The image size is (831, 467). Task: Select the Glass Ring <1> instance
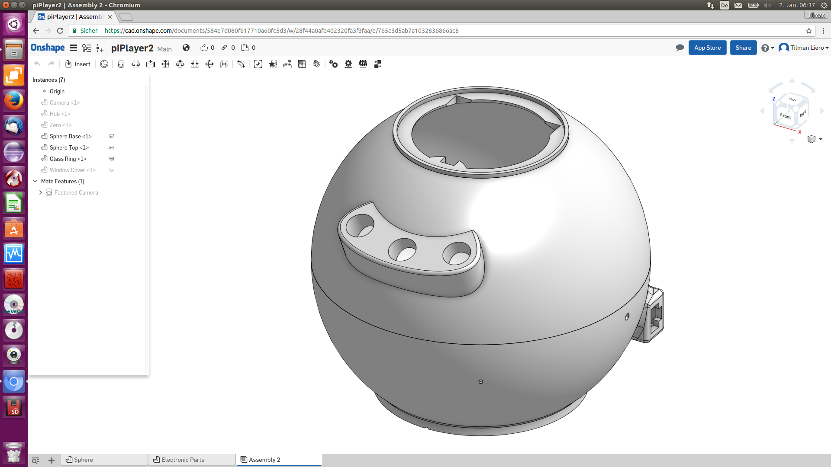pos(68,159)
